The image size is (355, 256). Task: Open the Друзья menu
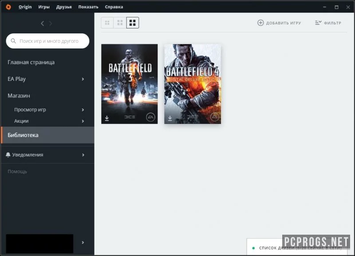(x=64, y=7)
